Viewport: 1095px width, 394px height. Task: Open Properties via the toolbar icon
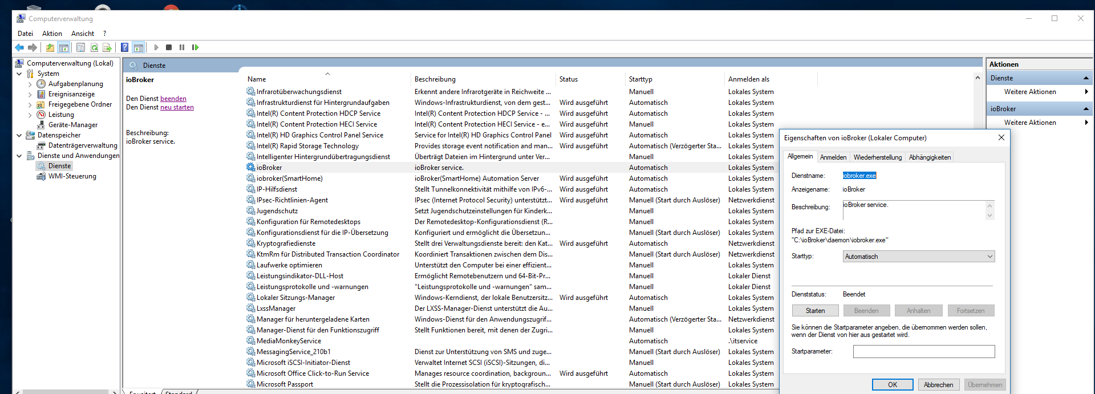[x=81, y=47]
